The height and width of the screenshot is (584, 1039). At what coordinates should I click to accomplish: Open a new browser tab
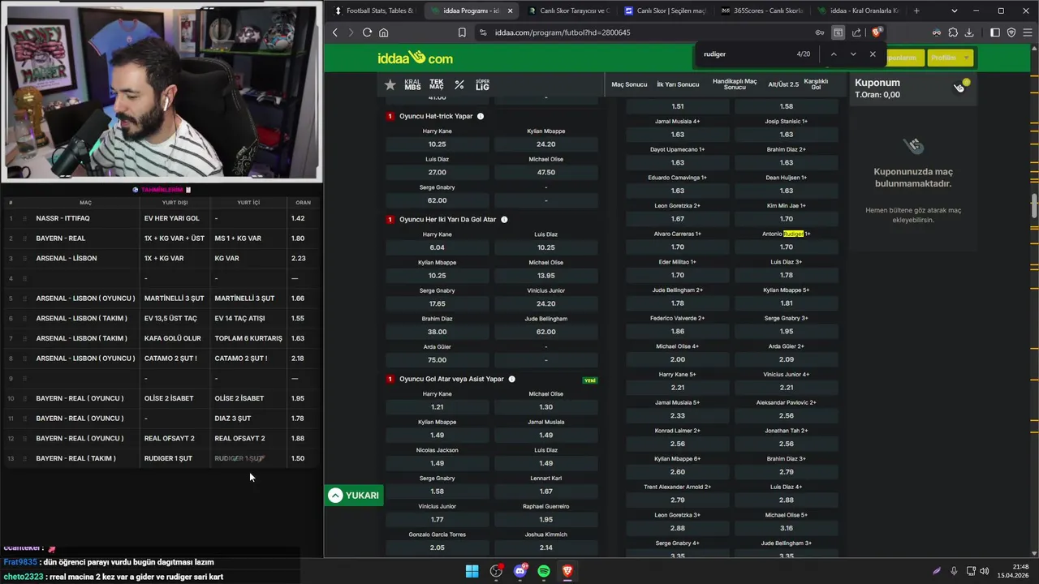pos(916,11)
